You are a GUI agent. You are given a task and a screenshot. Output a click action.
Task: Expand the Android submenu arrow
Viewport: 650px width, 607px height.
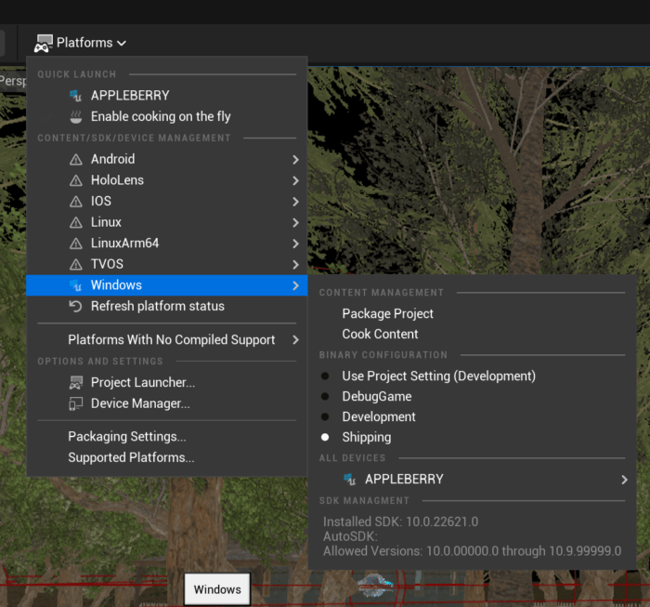(x=295, y=160)
